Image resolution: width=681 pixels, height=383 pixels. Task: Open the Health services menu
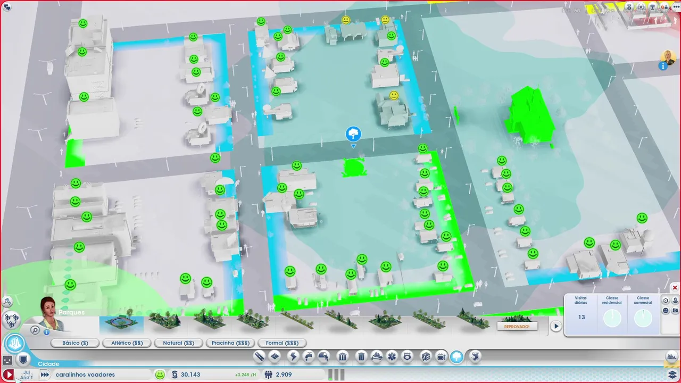click(392, 356)
